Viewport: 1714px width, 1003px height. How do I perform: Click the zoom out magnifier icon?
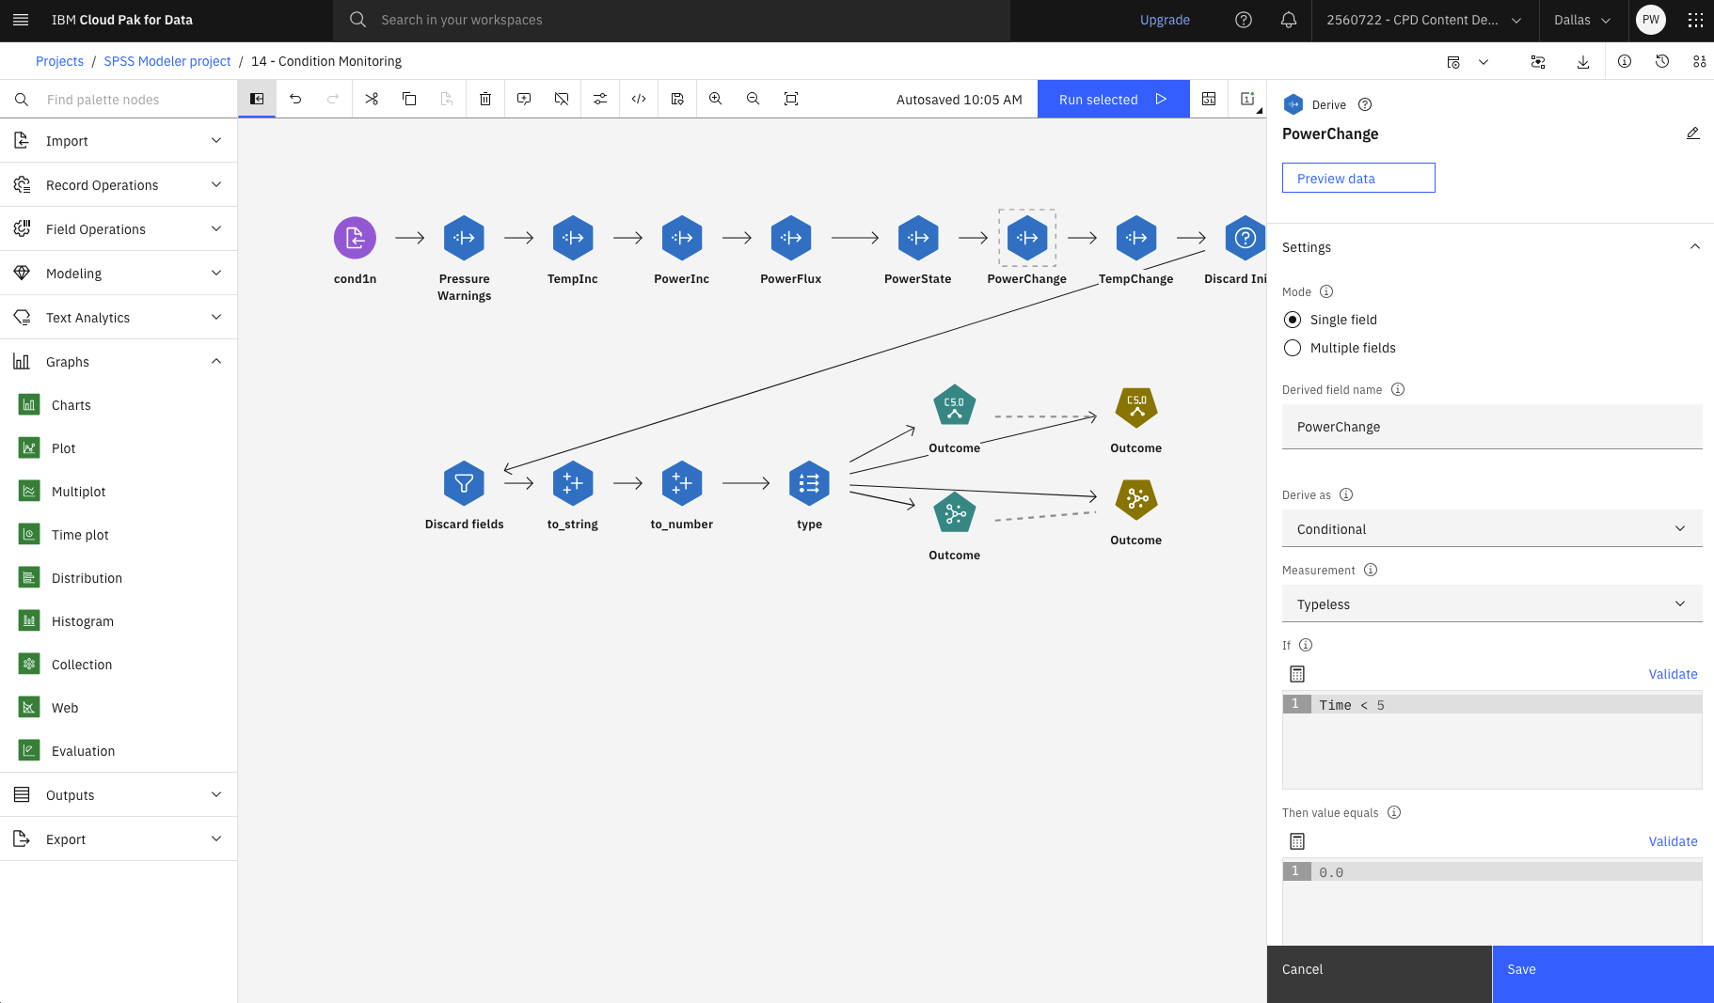pyautogui.click(x=753, y=99)
